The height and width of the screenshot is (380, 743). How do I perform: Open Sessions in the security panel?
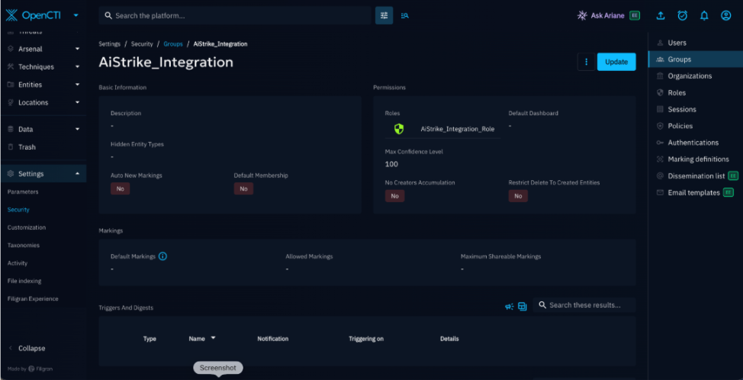coord(695,109)
